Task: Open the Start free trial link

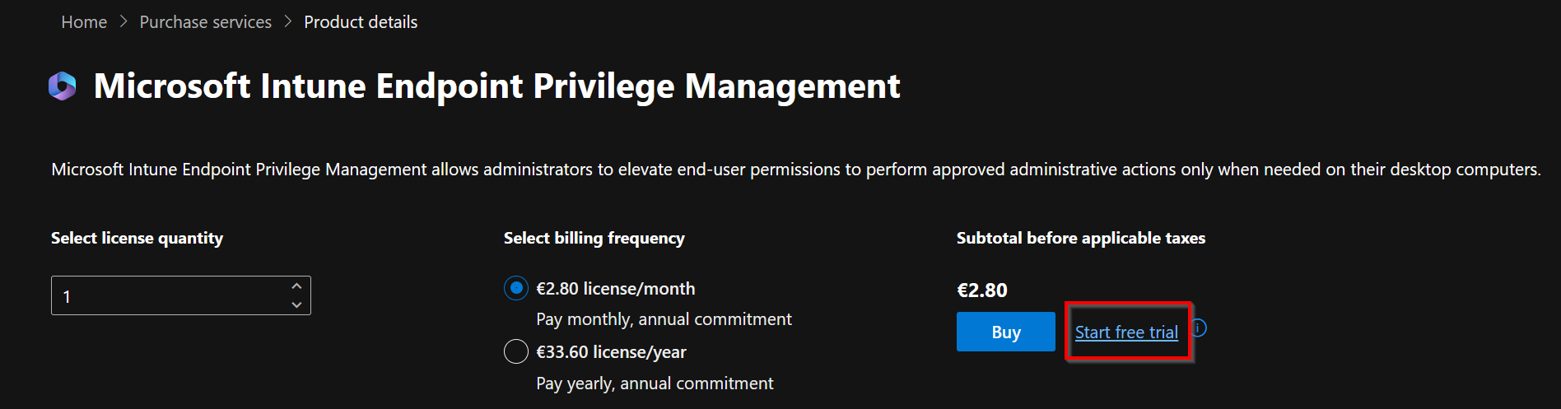Action: click(1126, 332)
